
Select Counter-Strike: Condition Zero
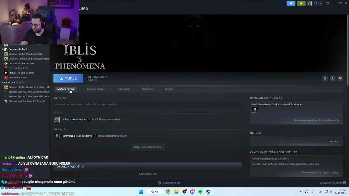point(25,54)
